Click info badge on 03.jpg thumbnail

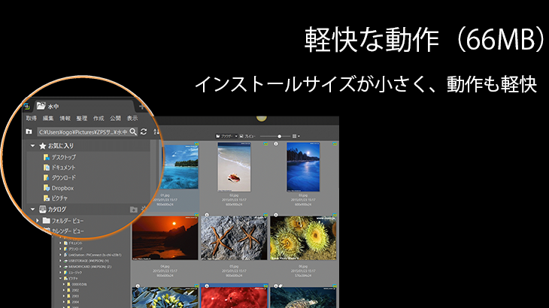coord(276,143)
